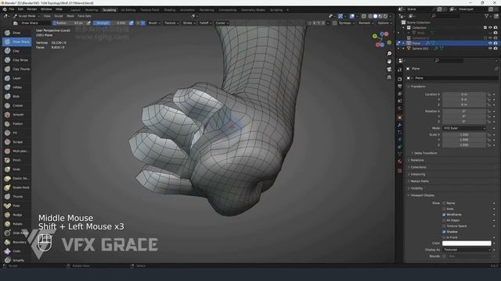Image resolution: width=501 pixels, height=281 pixels.
Task: Hide the Plane object with eye icon
Action: click(490, 43)
